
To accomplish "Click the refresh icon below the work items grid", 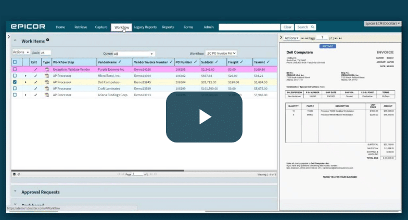I will point(19,174).
